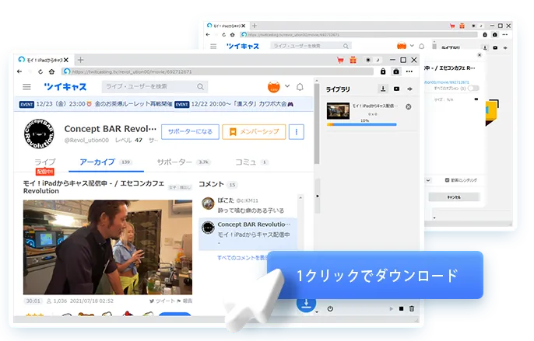Stop downloads with the bottom stop icon
534x341 pixels.
pyautogui.click(x=401, y=308)
